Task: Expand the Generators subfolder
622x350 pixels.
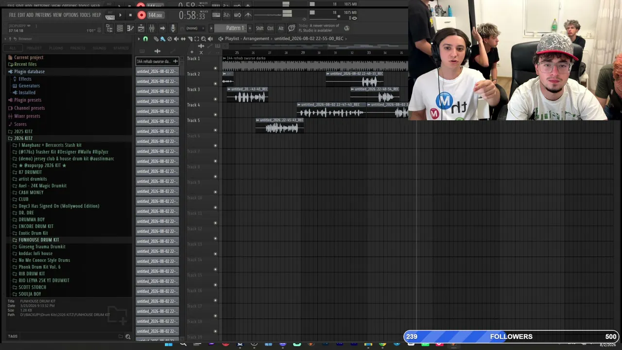Action: click(x=29, y=86)
